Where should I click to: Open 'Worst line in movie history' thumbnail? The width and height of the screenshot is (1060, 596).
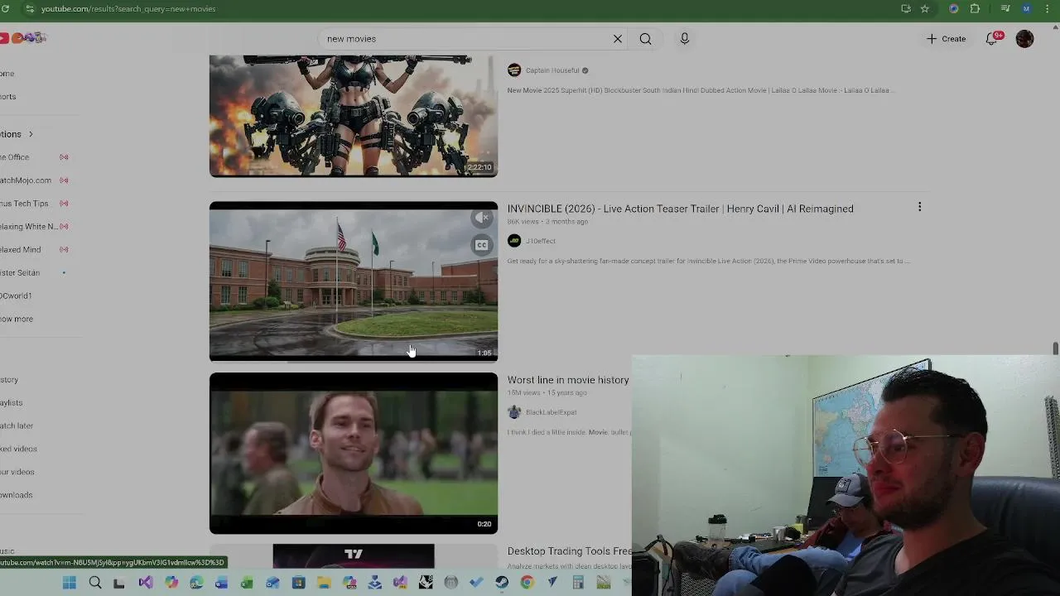coord(354,454)
